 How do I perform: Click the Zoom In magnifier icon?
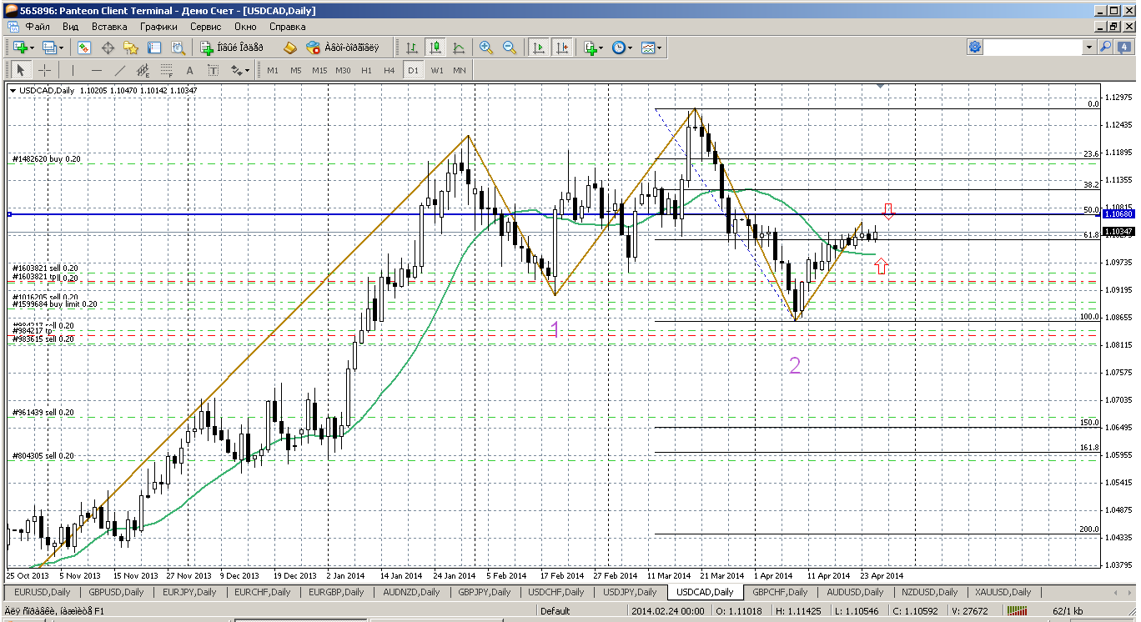coord(486,48)
